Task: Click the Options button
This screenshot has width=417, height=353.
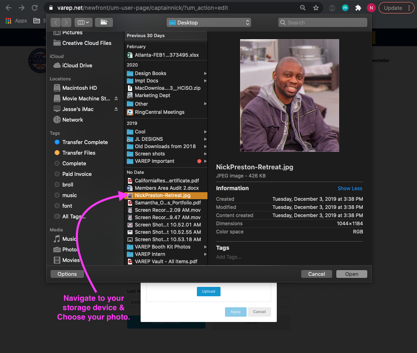Action: click(x=67, y=274)
